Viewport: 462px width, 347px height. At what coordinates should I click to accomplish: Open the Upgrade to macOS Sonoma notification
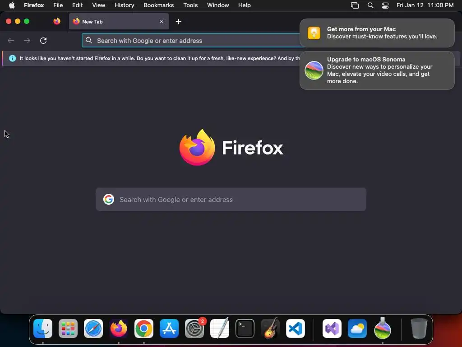[377, 70]
